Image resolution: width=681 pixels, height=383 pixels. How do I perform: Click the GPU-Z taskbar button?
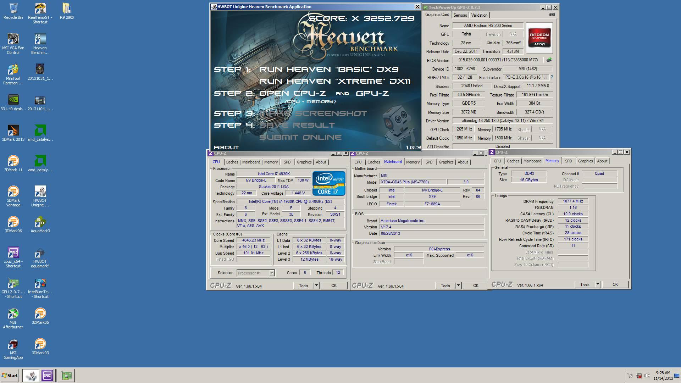[66, 375]
